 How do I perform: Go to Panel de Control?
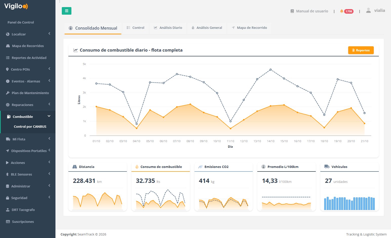tap(21, 22)
